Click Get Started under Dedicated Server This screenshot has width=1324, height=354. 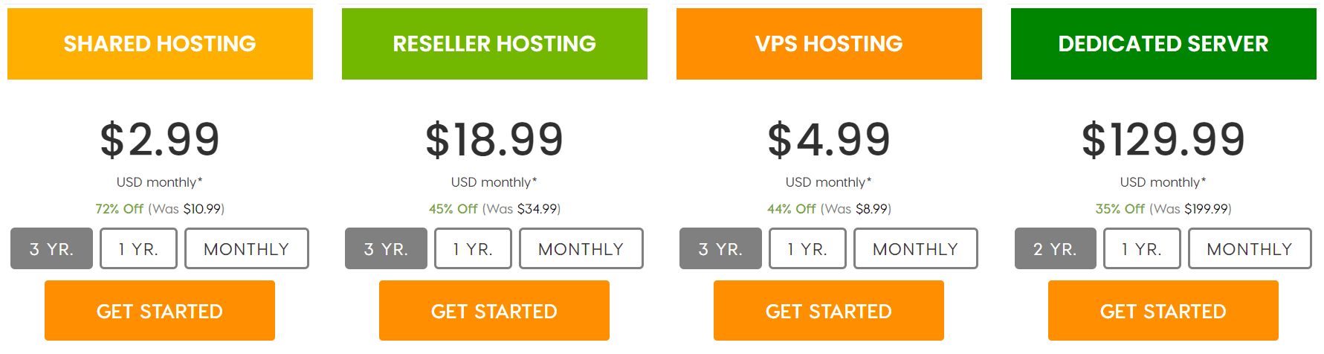(x=1163, y=311)
